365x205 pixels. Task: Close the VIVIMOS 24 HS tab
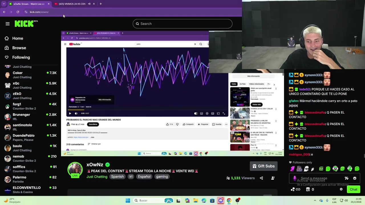tap(94, 4)
